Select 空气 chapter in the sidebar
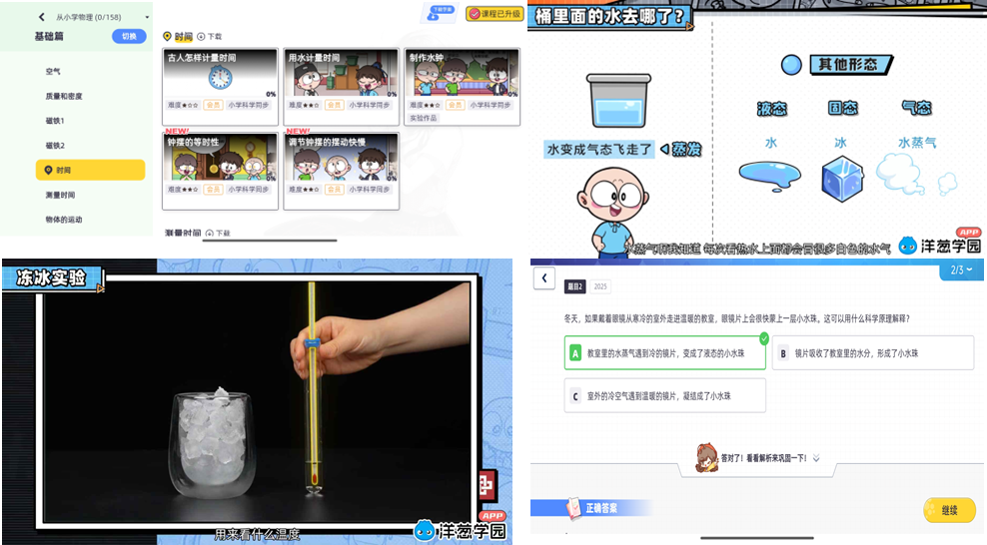Viewport: 987px width, 545px height. (53, 72)
